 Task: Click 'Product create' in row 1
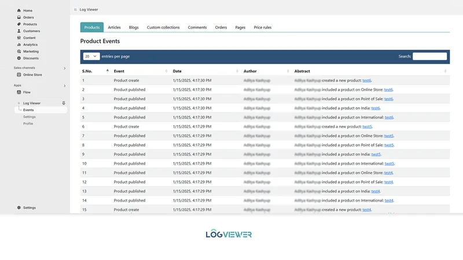[126, 80]
